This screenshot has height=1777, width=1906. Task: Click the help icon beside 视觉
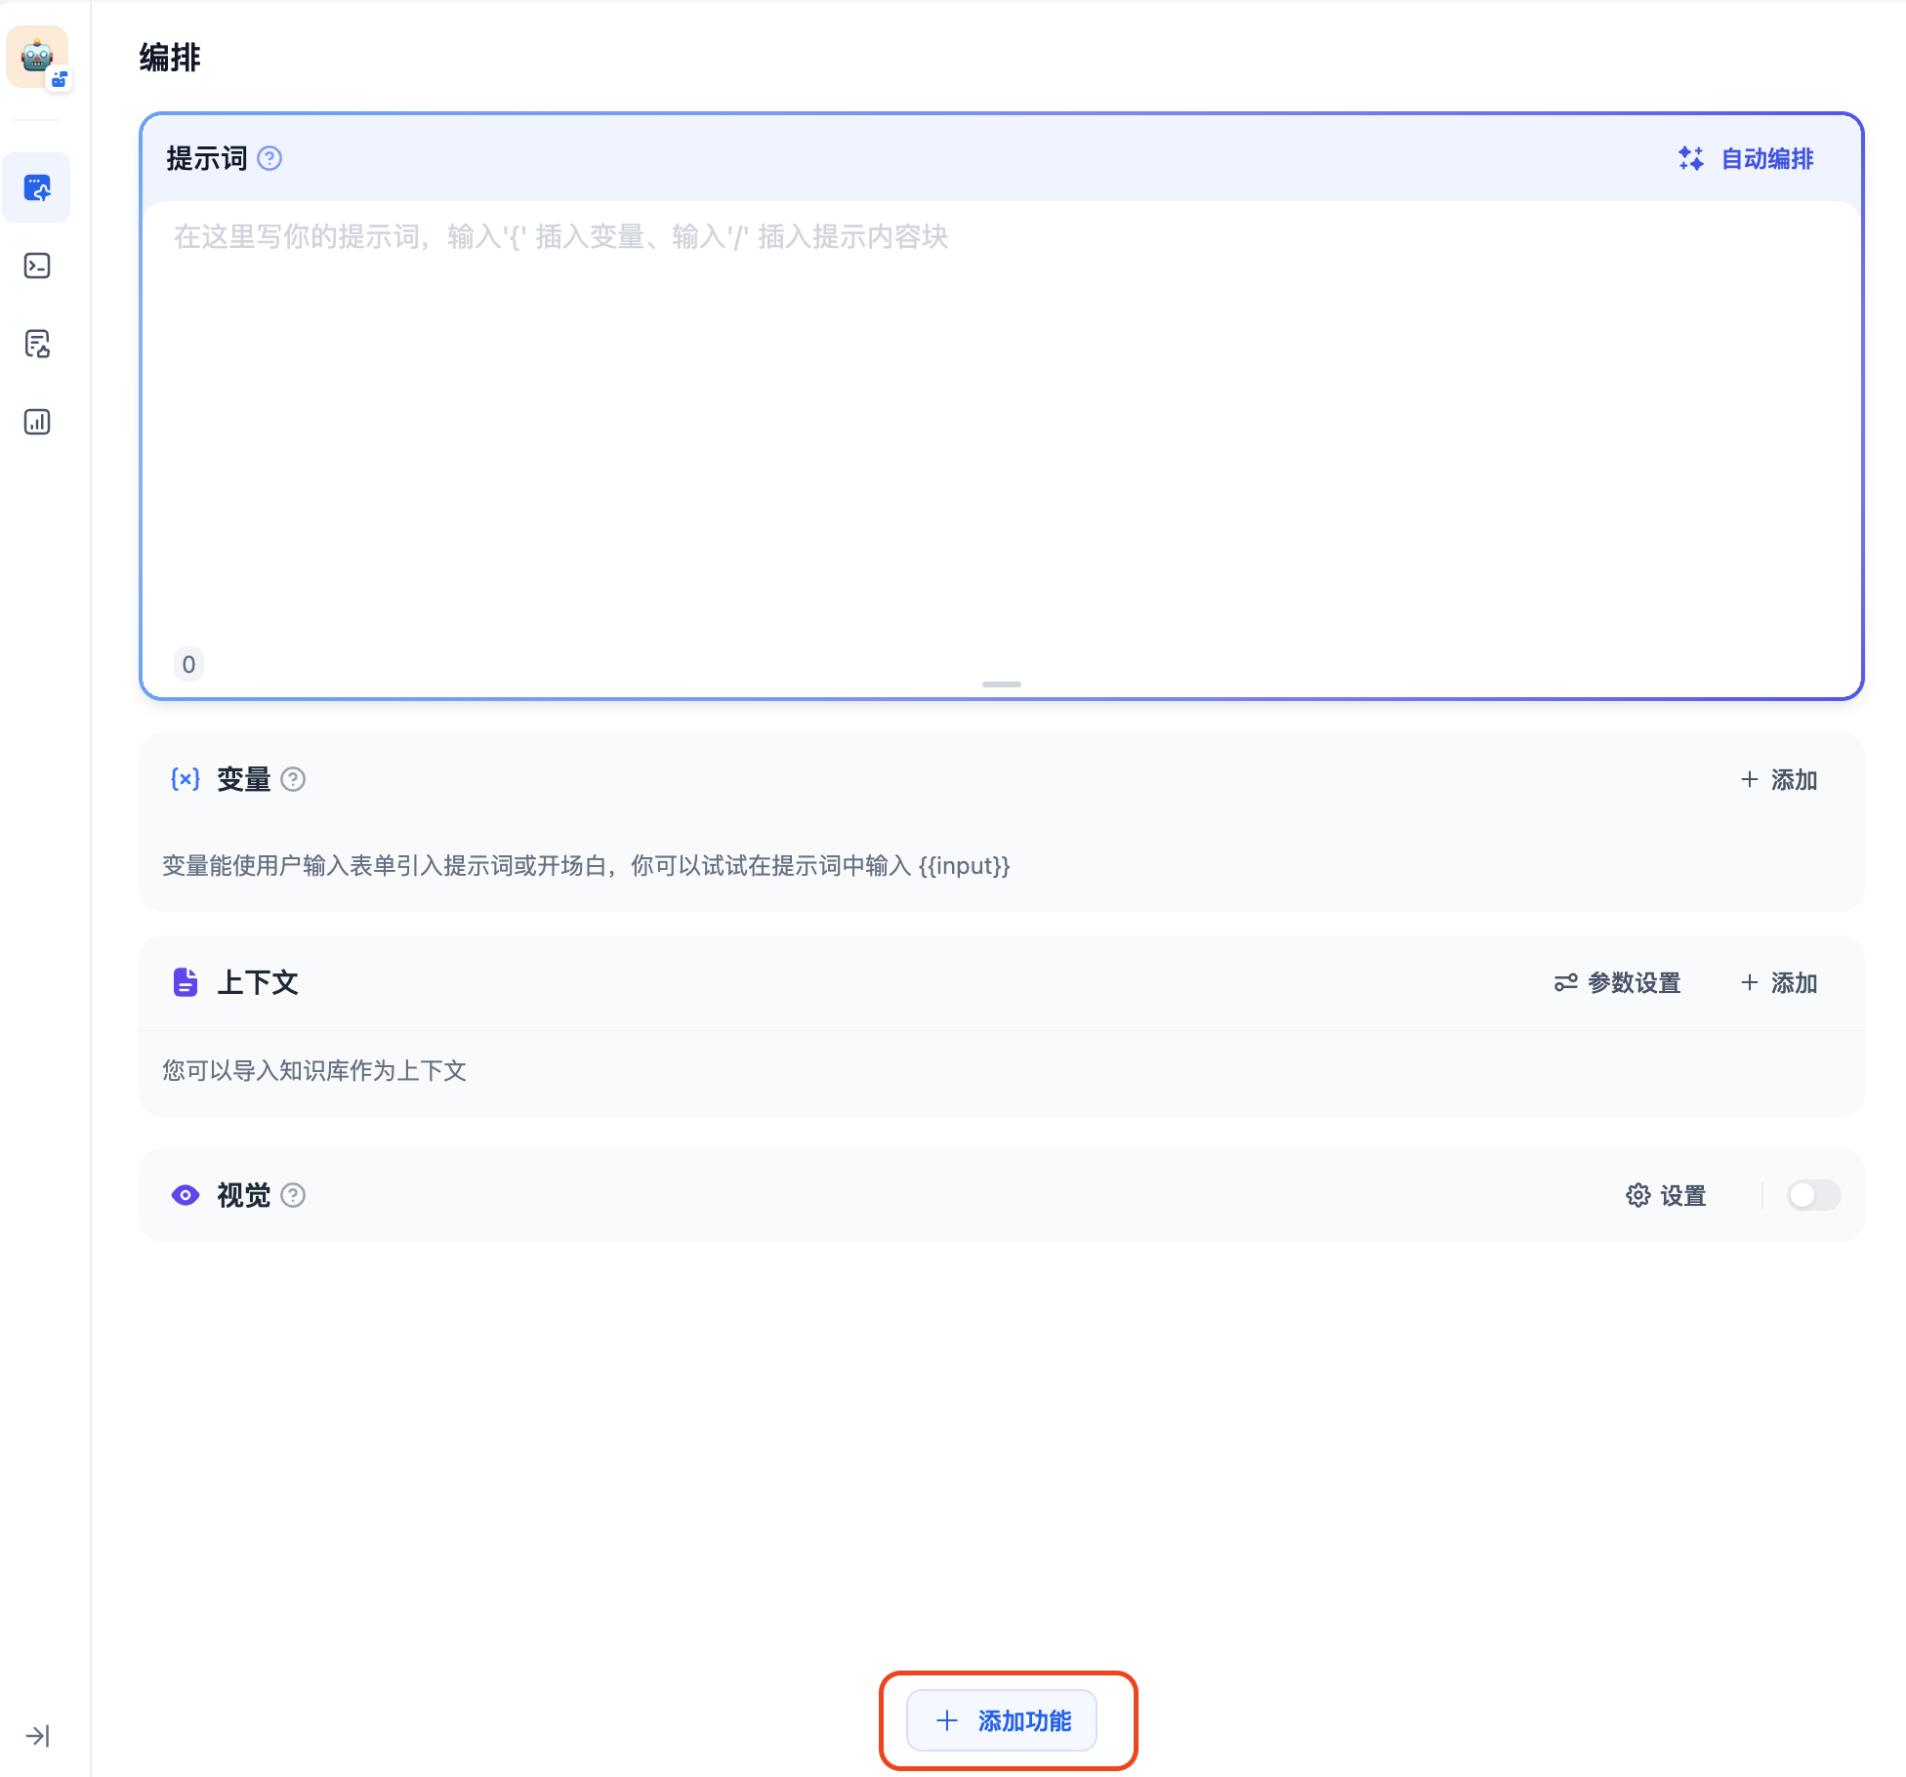pyautogui.click(x=293, y=1195)
